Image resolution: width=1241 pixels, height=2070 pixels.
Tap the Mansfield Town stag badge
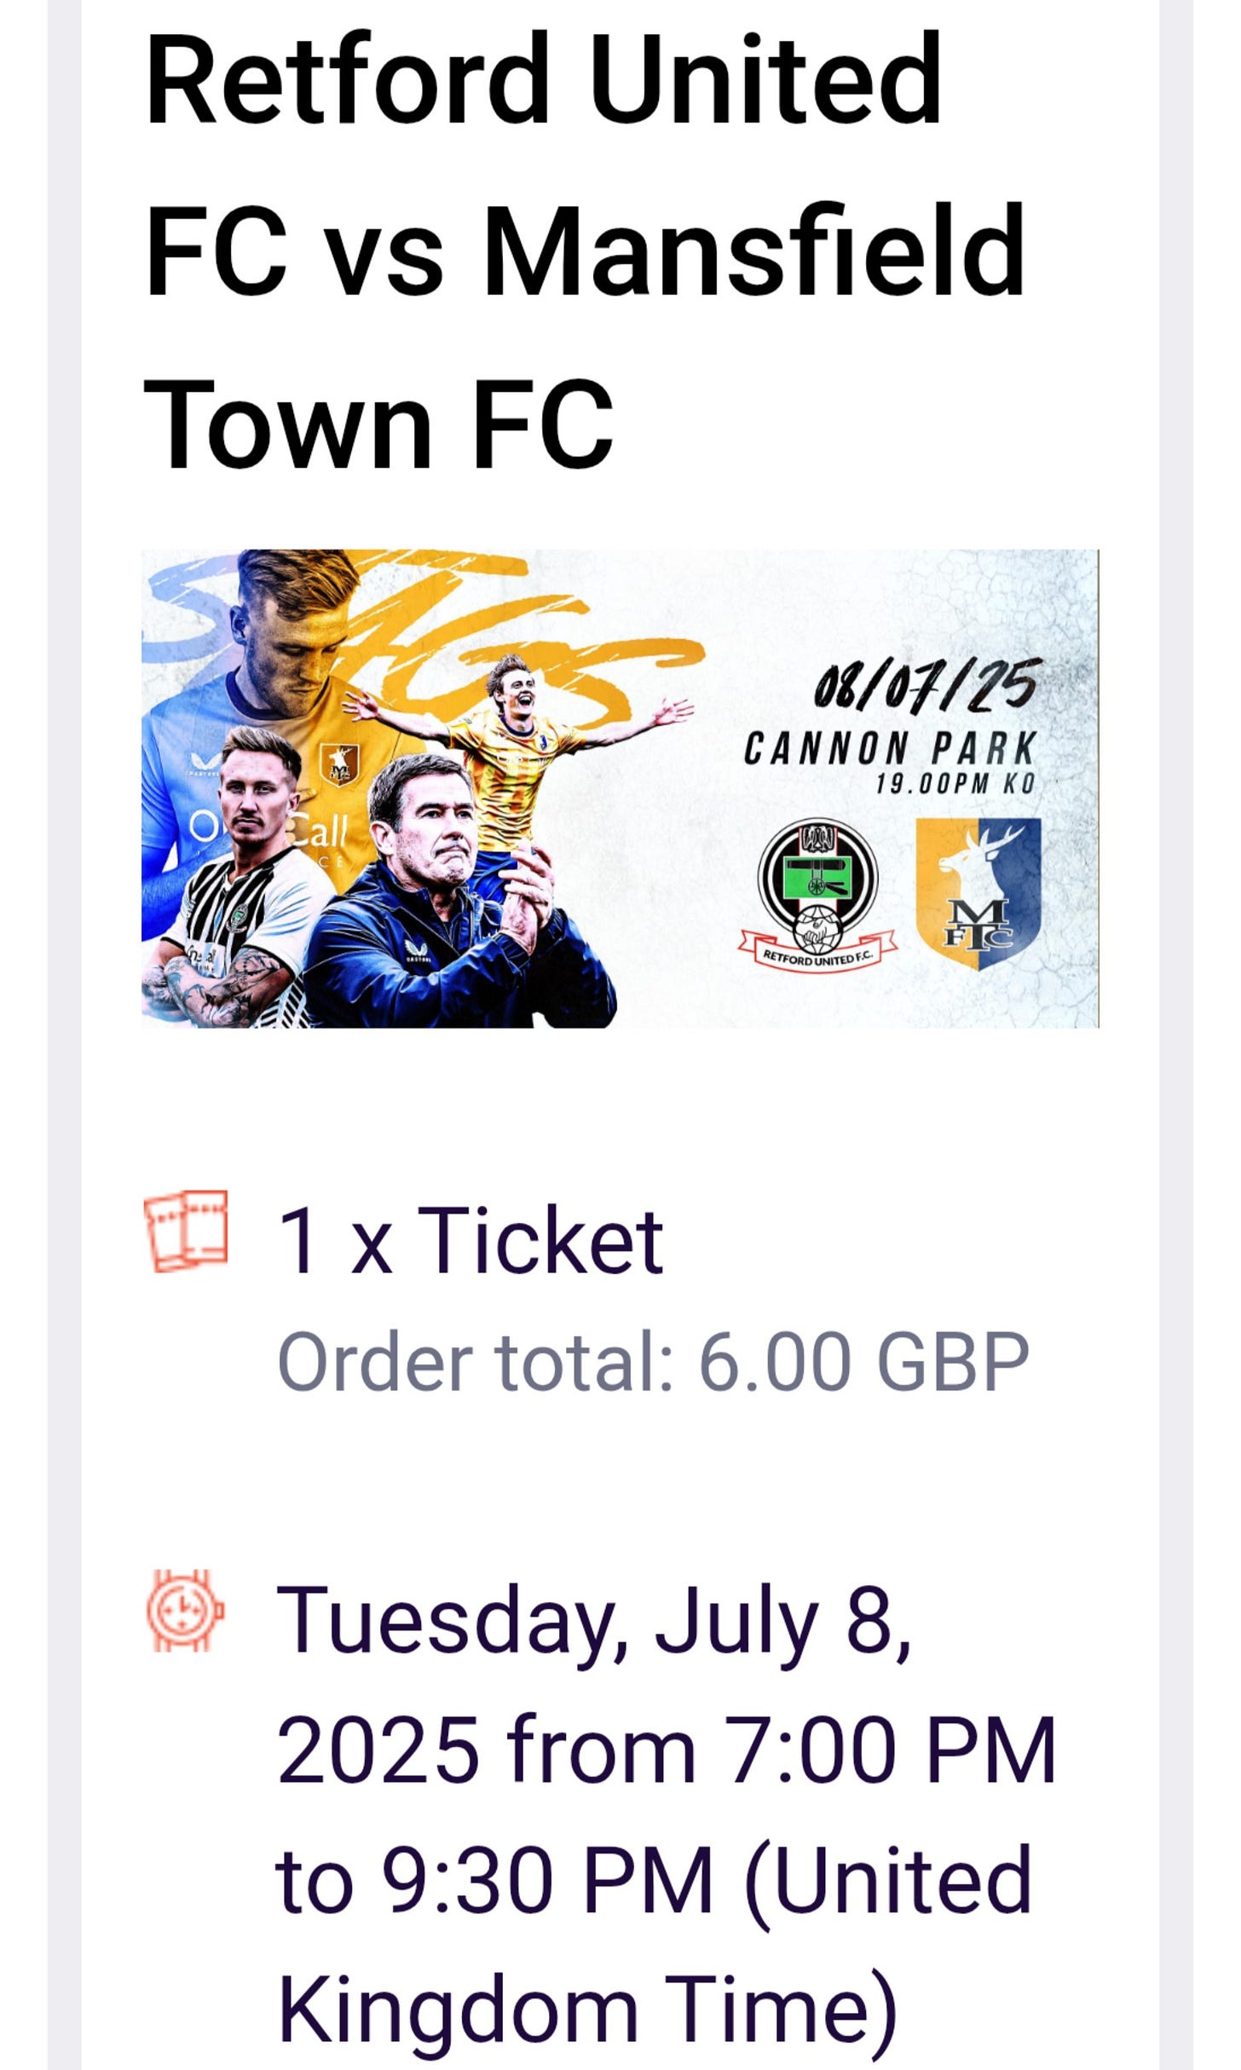[x=978, y=894]
